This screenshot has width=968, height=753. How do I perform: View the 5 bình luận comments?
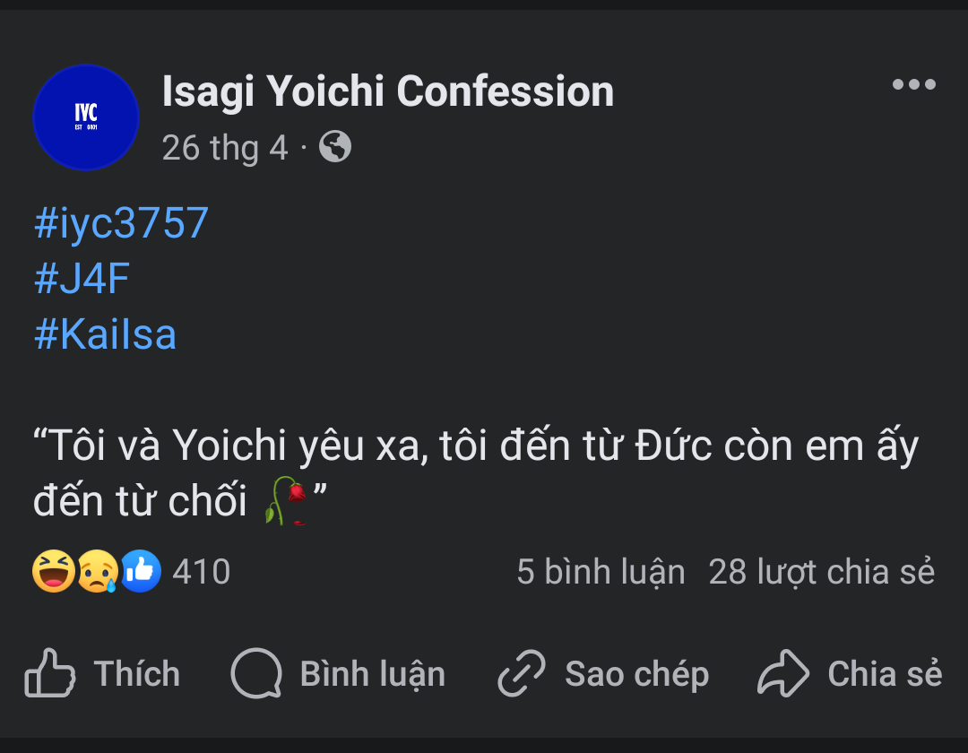(x=601, y=572)
